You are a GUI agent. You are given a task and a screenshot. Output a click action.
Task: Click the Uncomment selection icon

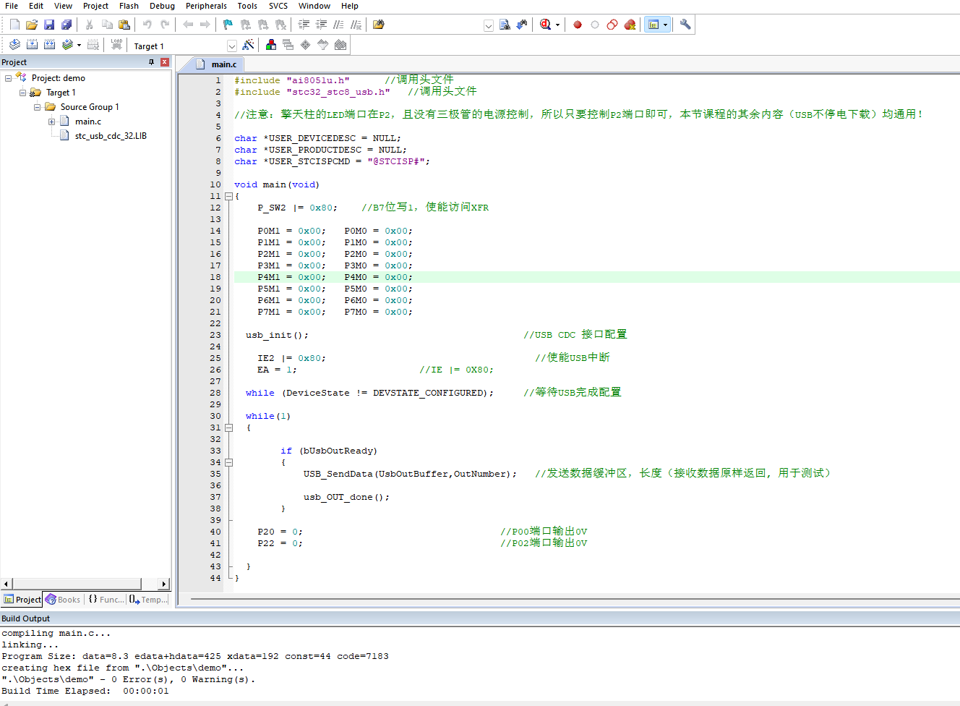point(356,25)
